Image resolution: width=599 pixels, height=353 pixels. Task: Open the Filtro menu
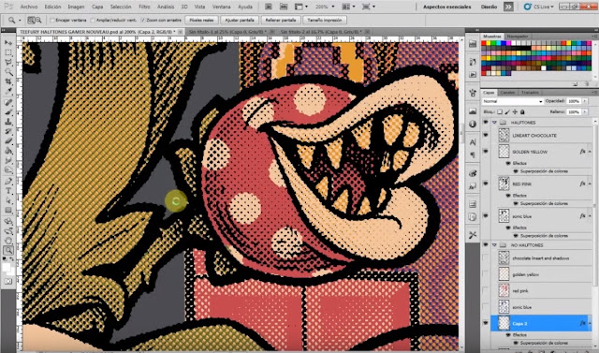(144, 7)
